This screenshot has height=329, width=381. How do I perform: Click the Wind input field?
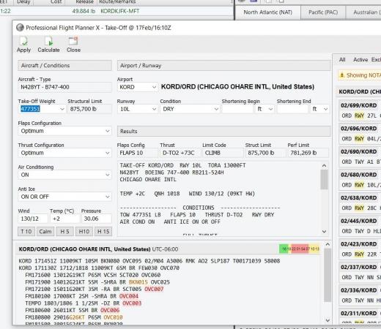(x=33, y=219)
